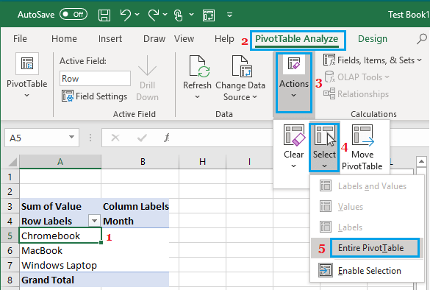Click the Undo arrow icon

[x=126, y=15]
